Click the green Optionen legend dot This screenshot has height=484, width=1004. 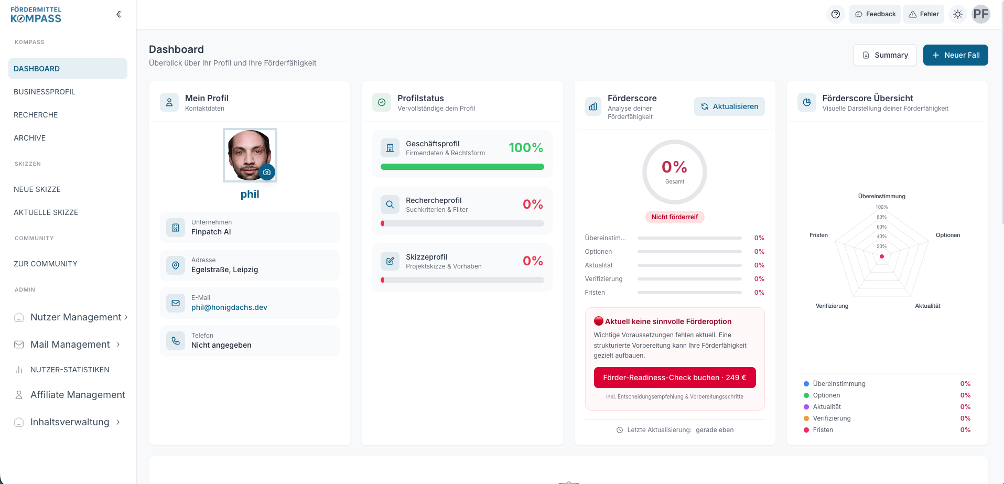pyautogui.click(x=806, y=395)
